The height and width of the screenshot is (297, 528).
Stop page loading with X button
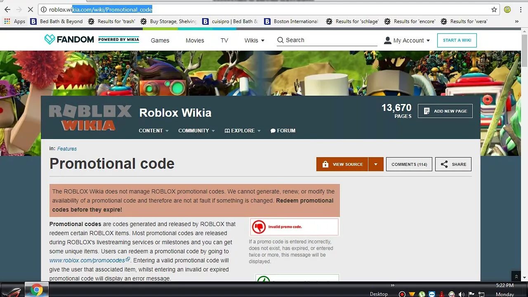[30, 9]
